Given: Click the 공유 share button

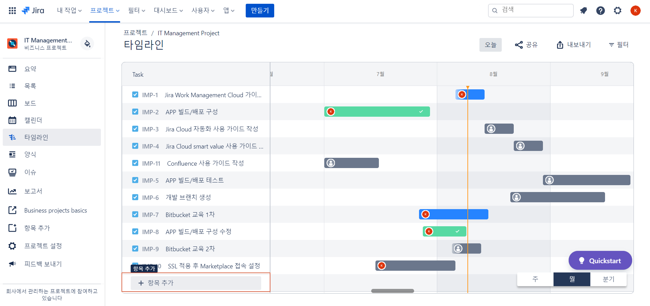Looking at the screenshot, I should tap(526, 45).
